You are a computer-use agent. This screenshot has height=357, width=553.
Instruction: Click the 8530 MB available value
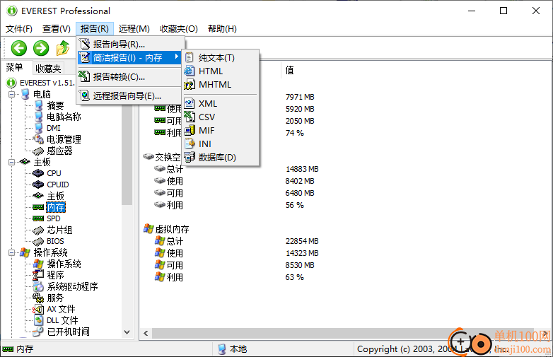(x=300, y=265)
